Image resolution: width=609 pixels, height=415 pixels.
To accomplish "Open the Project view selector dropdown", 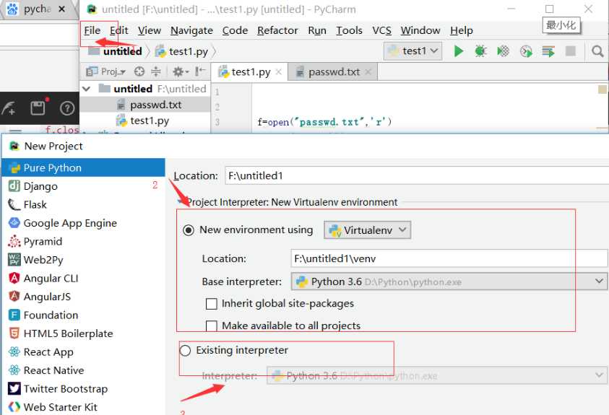I will click(x=106, y=71).
